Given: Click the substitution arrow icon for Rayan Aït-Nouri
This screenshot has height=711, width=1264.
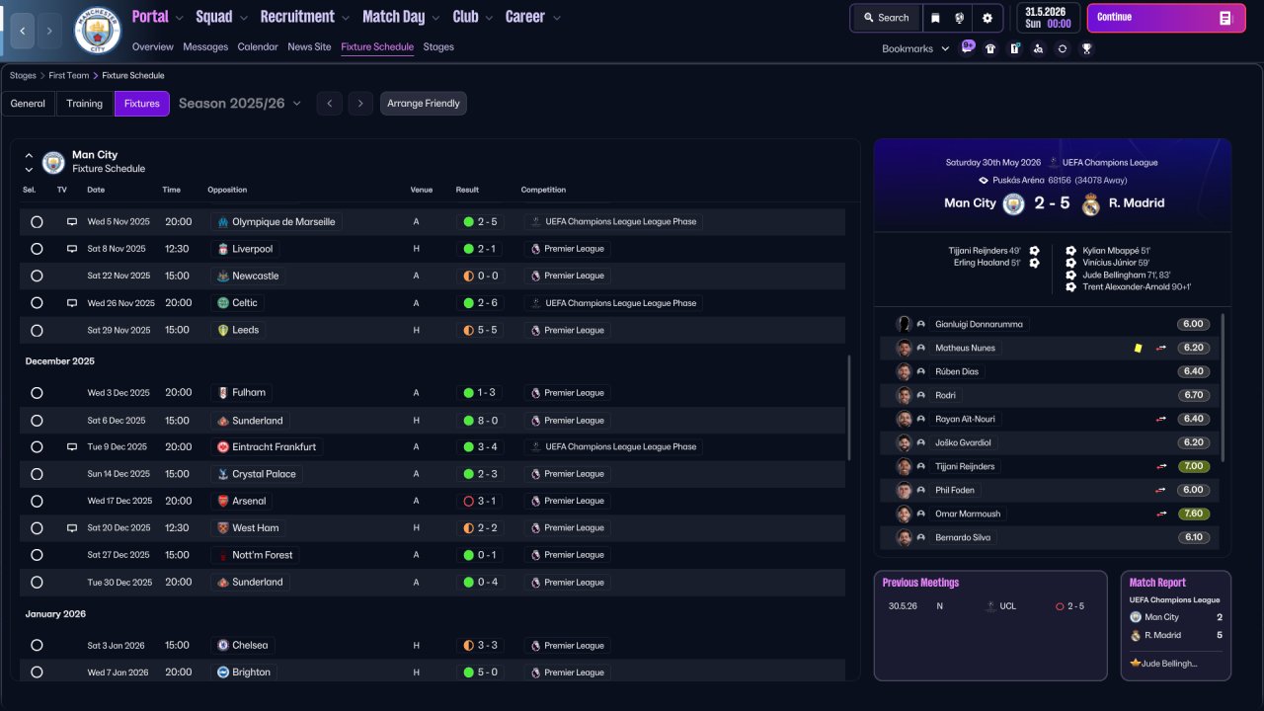Looking at the screenshot, I should coord(1161,419).
